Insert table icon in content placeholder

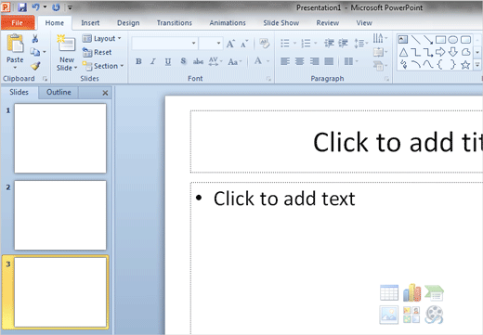(389, 292)
